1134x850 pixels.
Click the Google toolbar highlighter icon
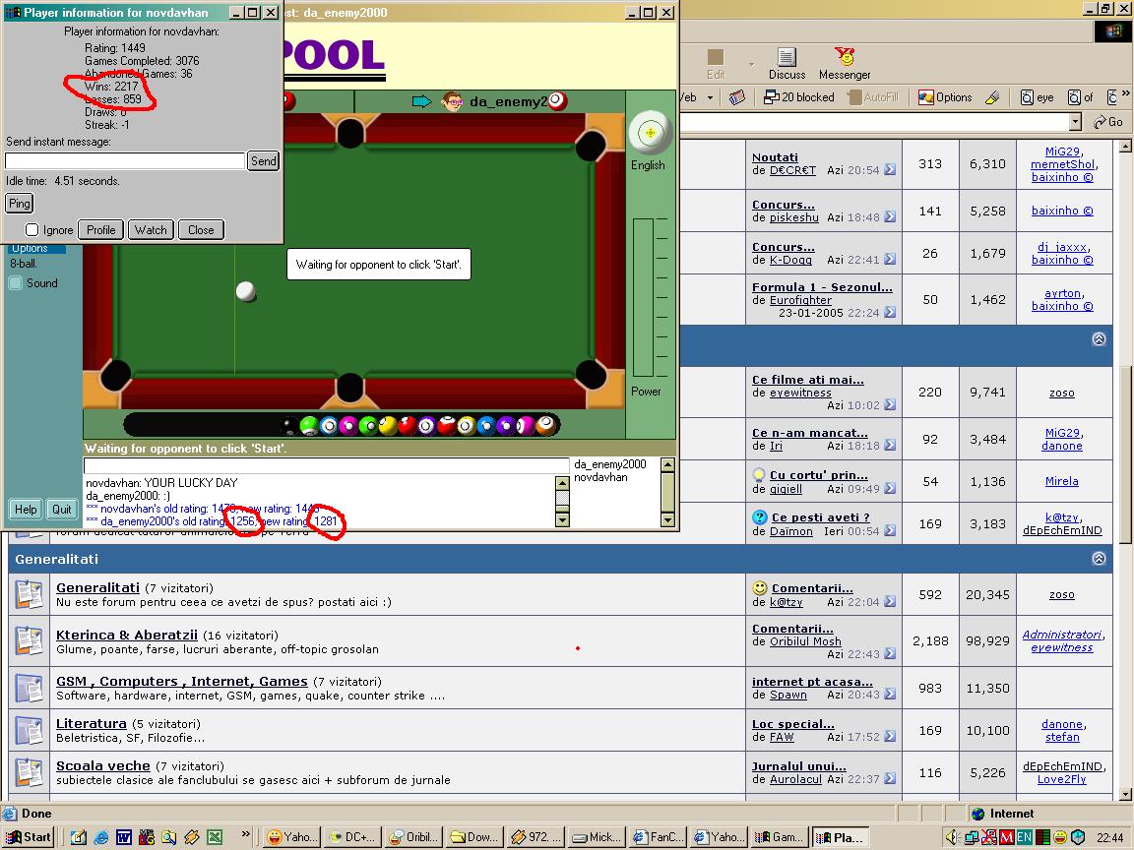tap(992, 97)
